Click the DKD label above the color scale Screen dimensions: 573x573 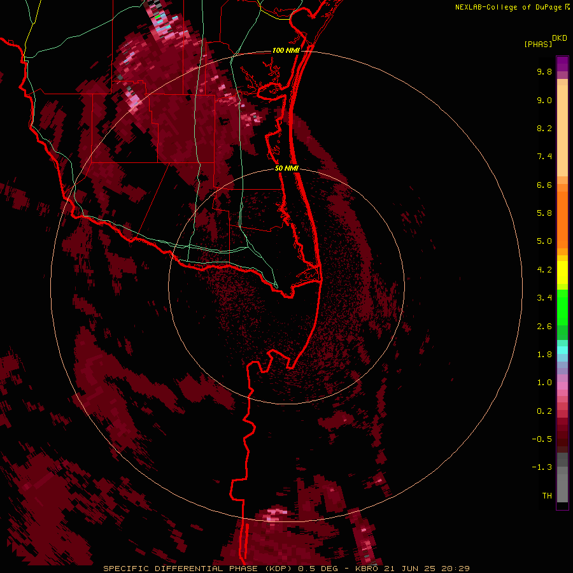[x=559, y=38]
